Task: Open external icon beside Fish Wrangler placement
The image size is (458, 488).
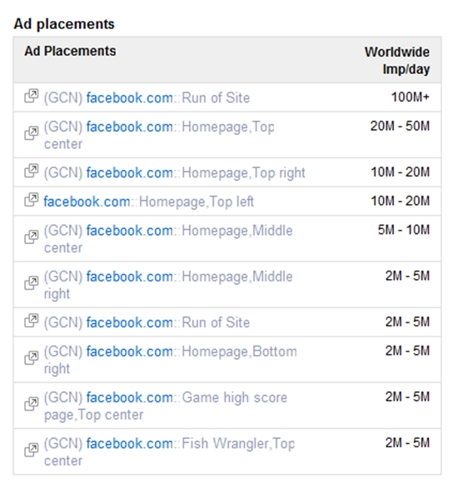Action: [32, 450]
